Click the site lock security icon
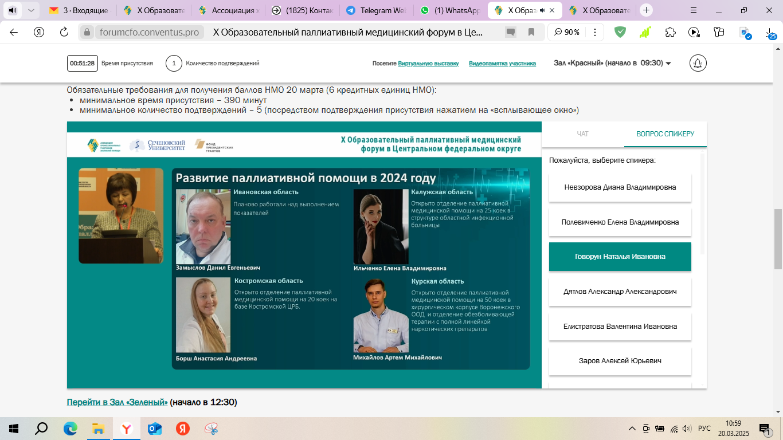 [x=87, y=33]
